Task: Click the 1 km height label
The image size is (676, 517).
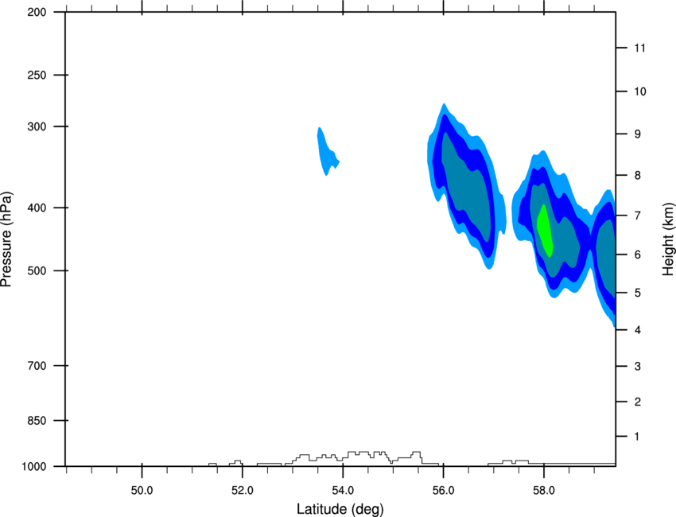Action: click(638, 437)
